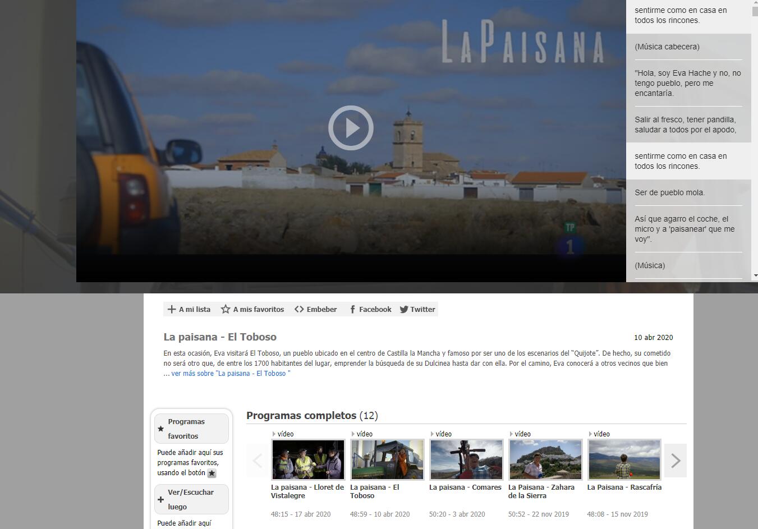The image size is (758, 529).
Task: Select the Zahara de la Sierra thumbnail
Action: [x=545, y=459]
